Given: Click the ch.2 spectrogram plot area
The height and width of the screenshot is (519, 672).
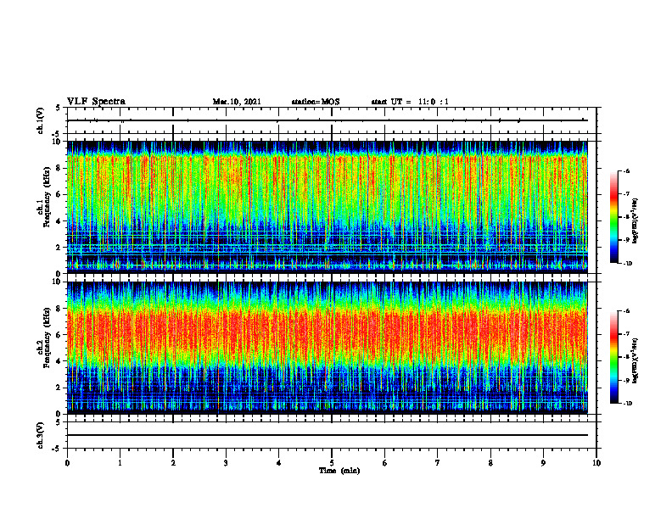Looking at the screenshot, I should pos(328,348).
